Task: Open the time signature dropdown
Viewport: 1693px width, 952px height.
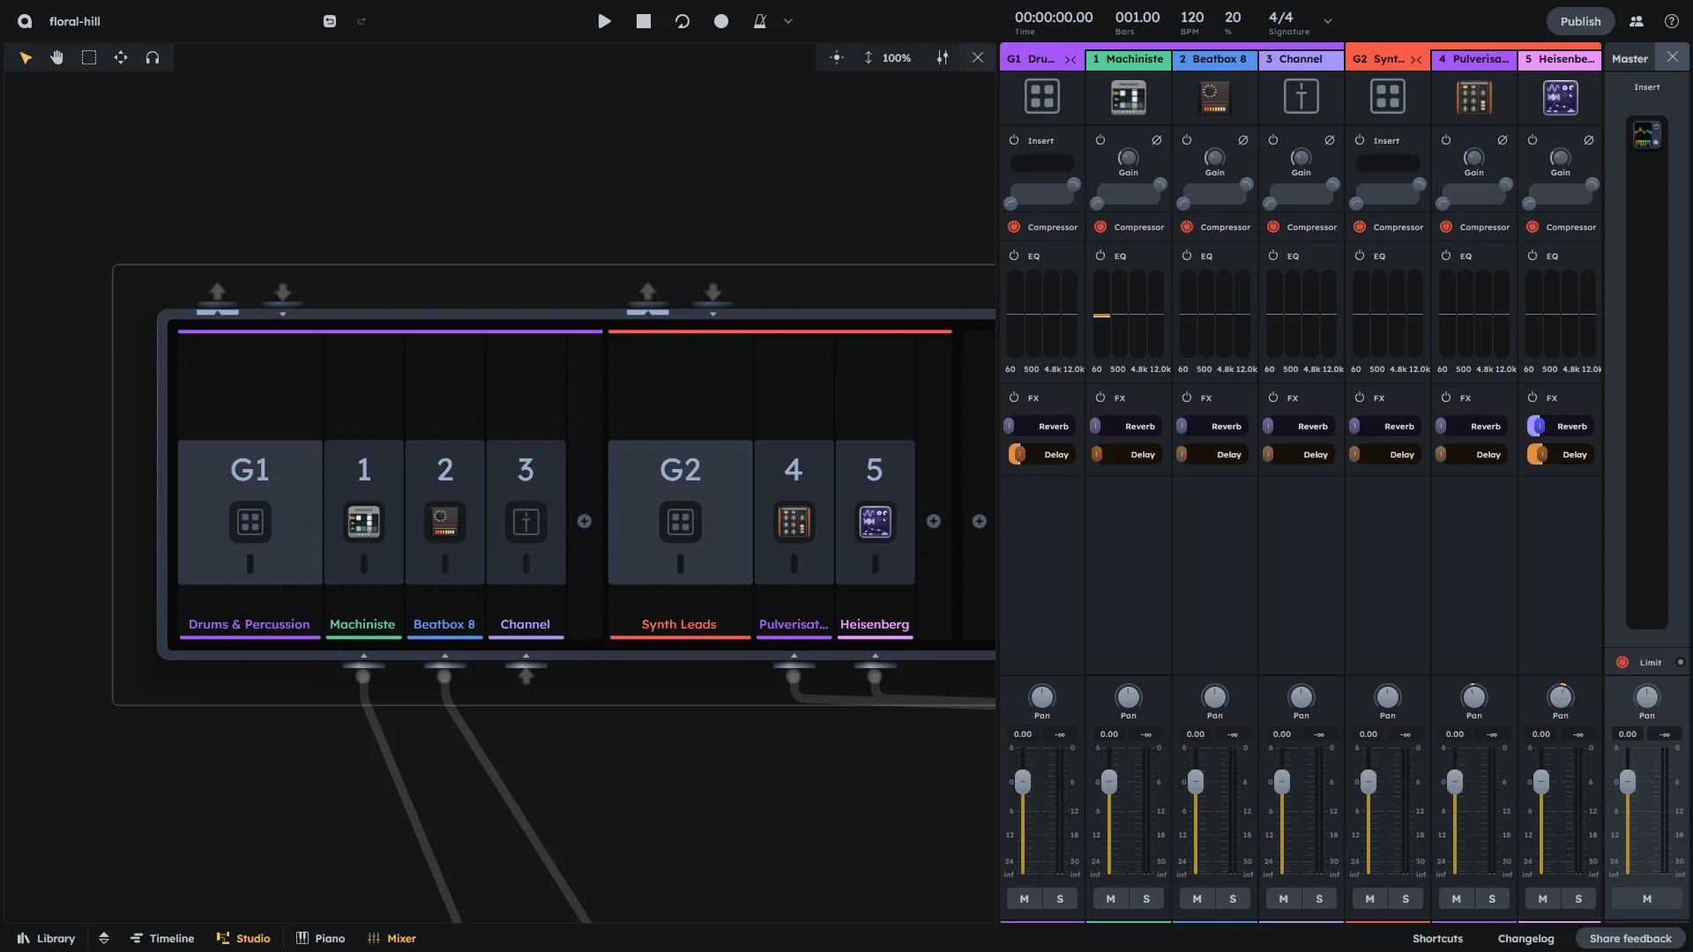Action: click(1327, 21)
